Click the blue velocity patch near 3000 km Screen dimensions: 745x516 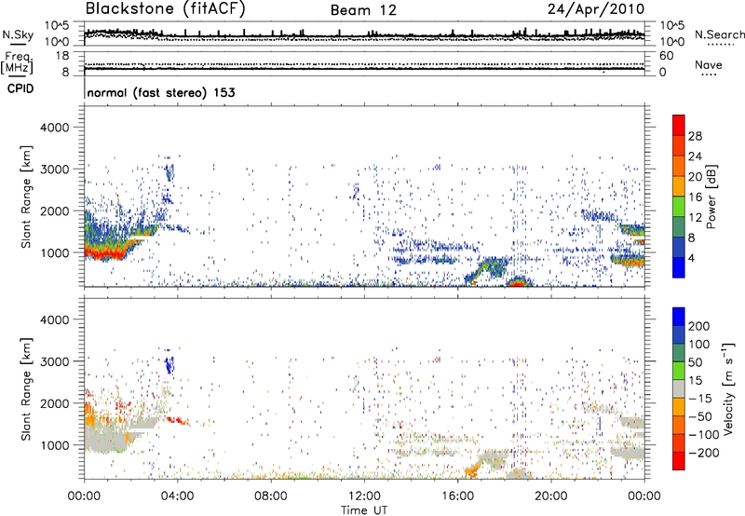tap(169, 365)
